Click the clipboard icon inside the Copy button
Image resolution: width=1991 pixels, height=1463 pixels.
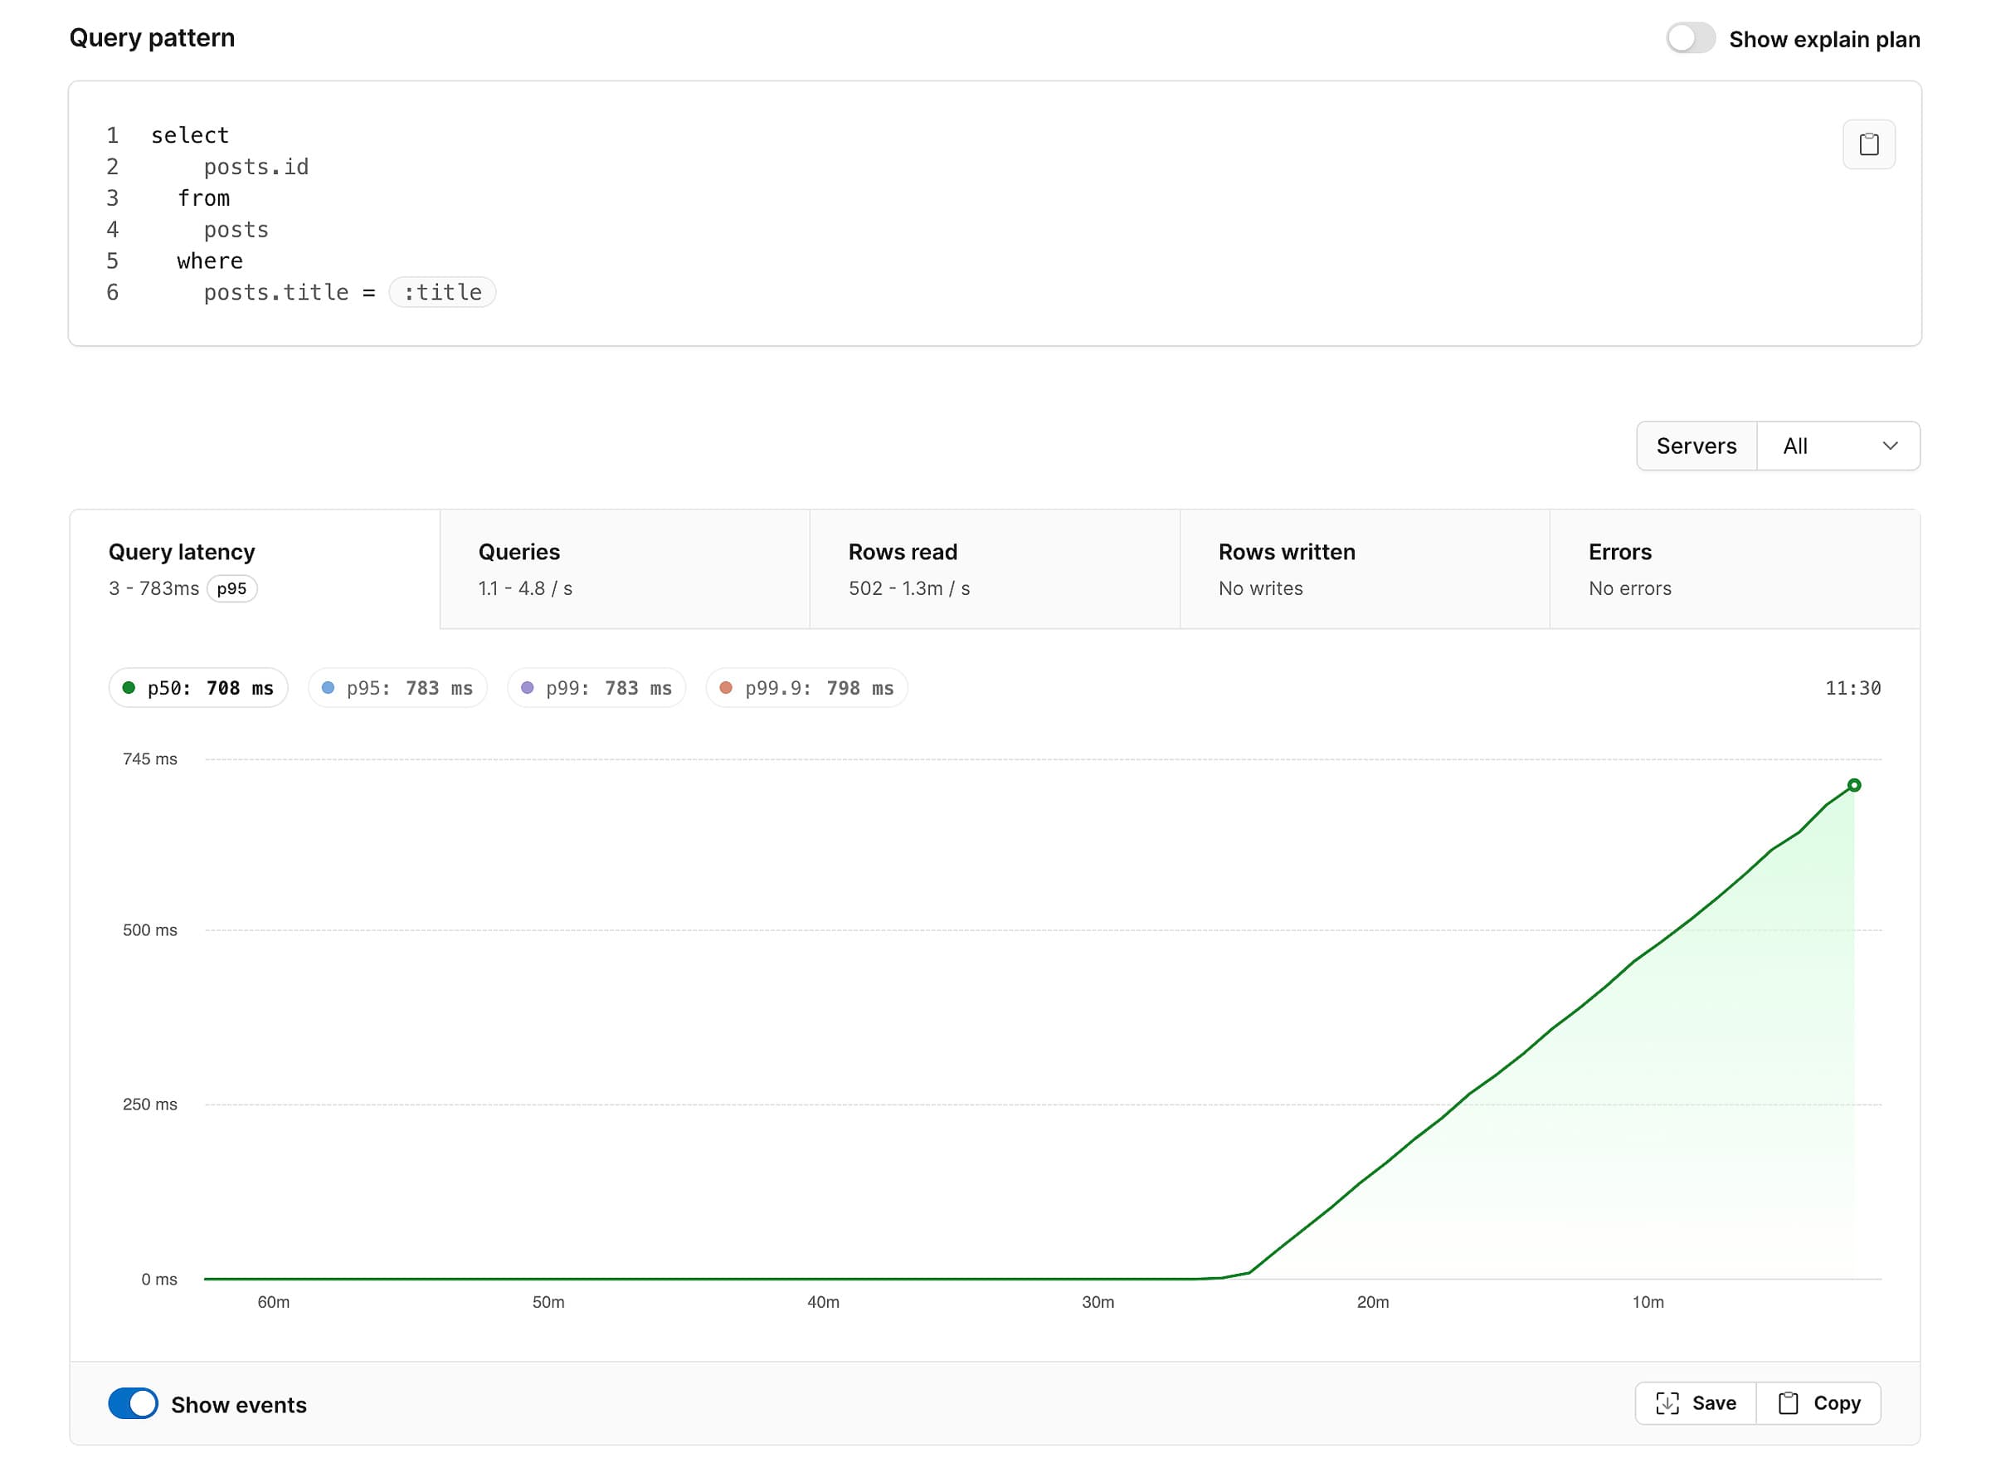tap(1790, 1402)
